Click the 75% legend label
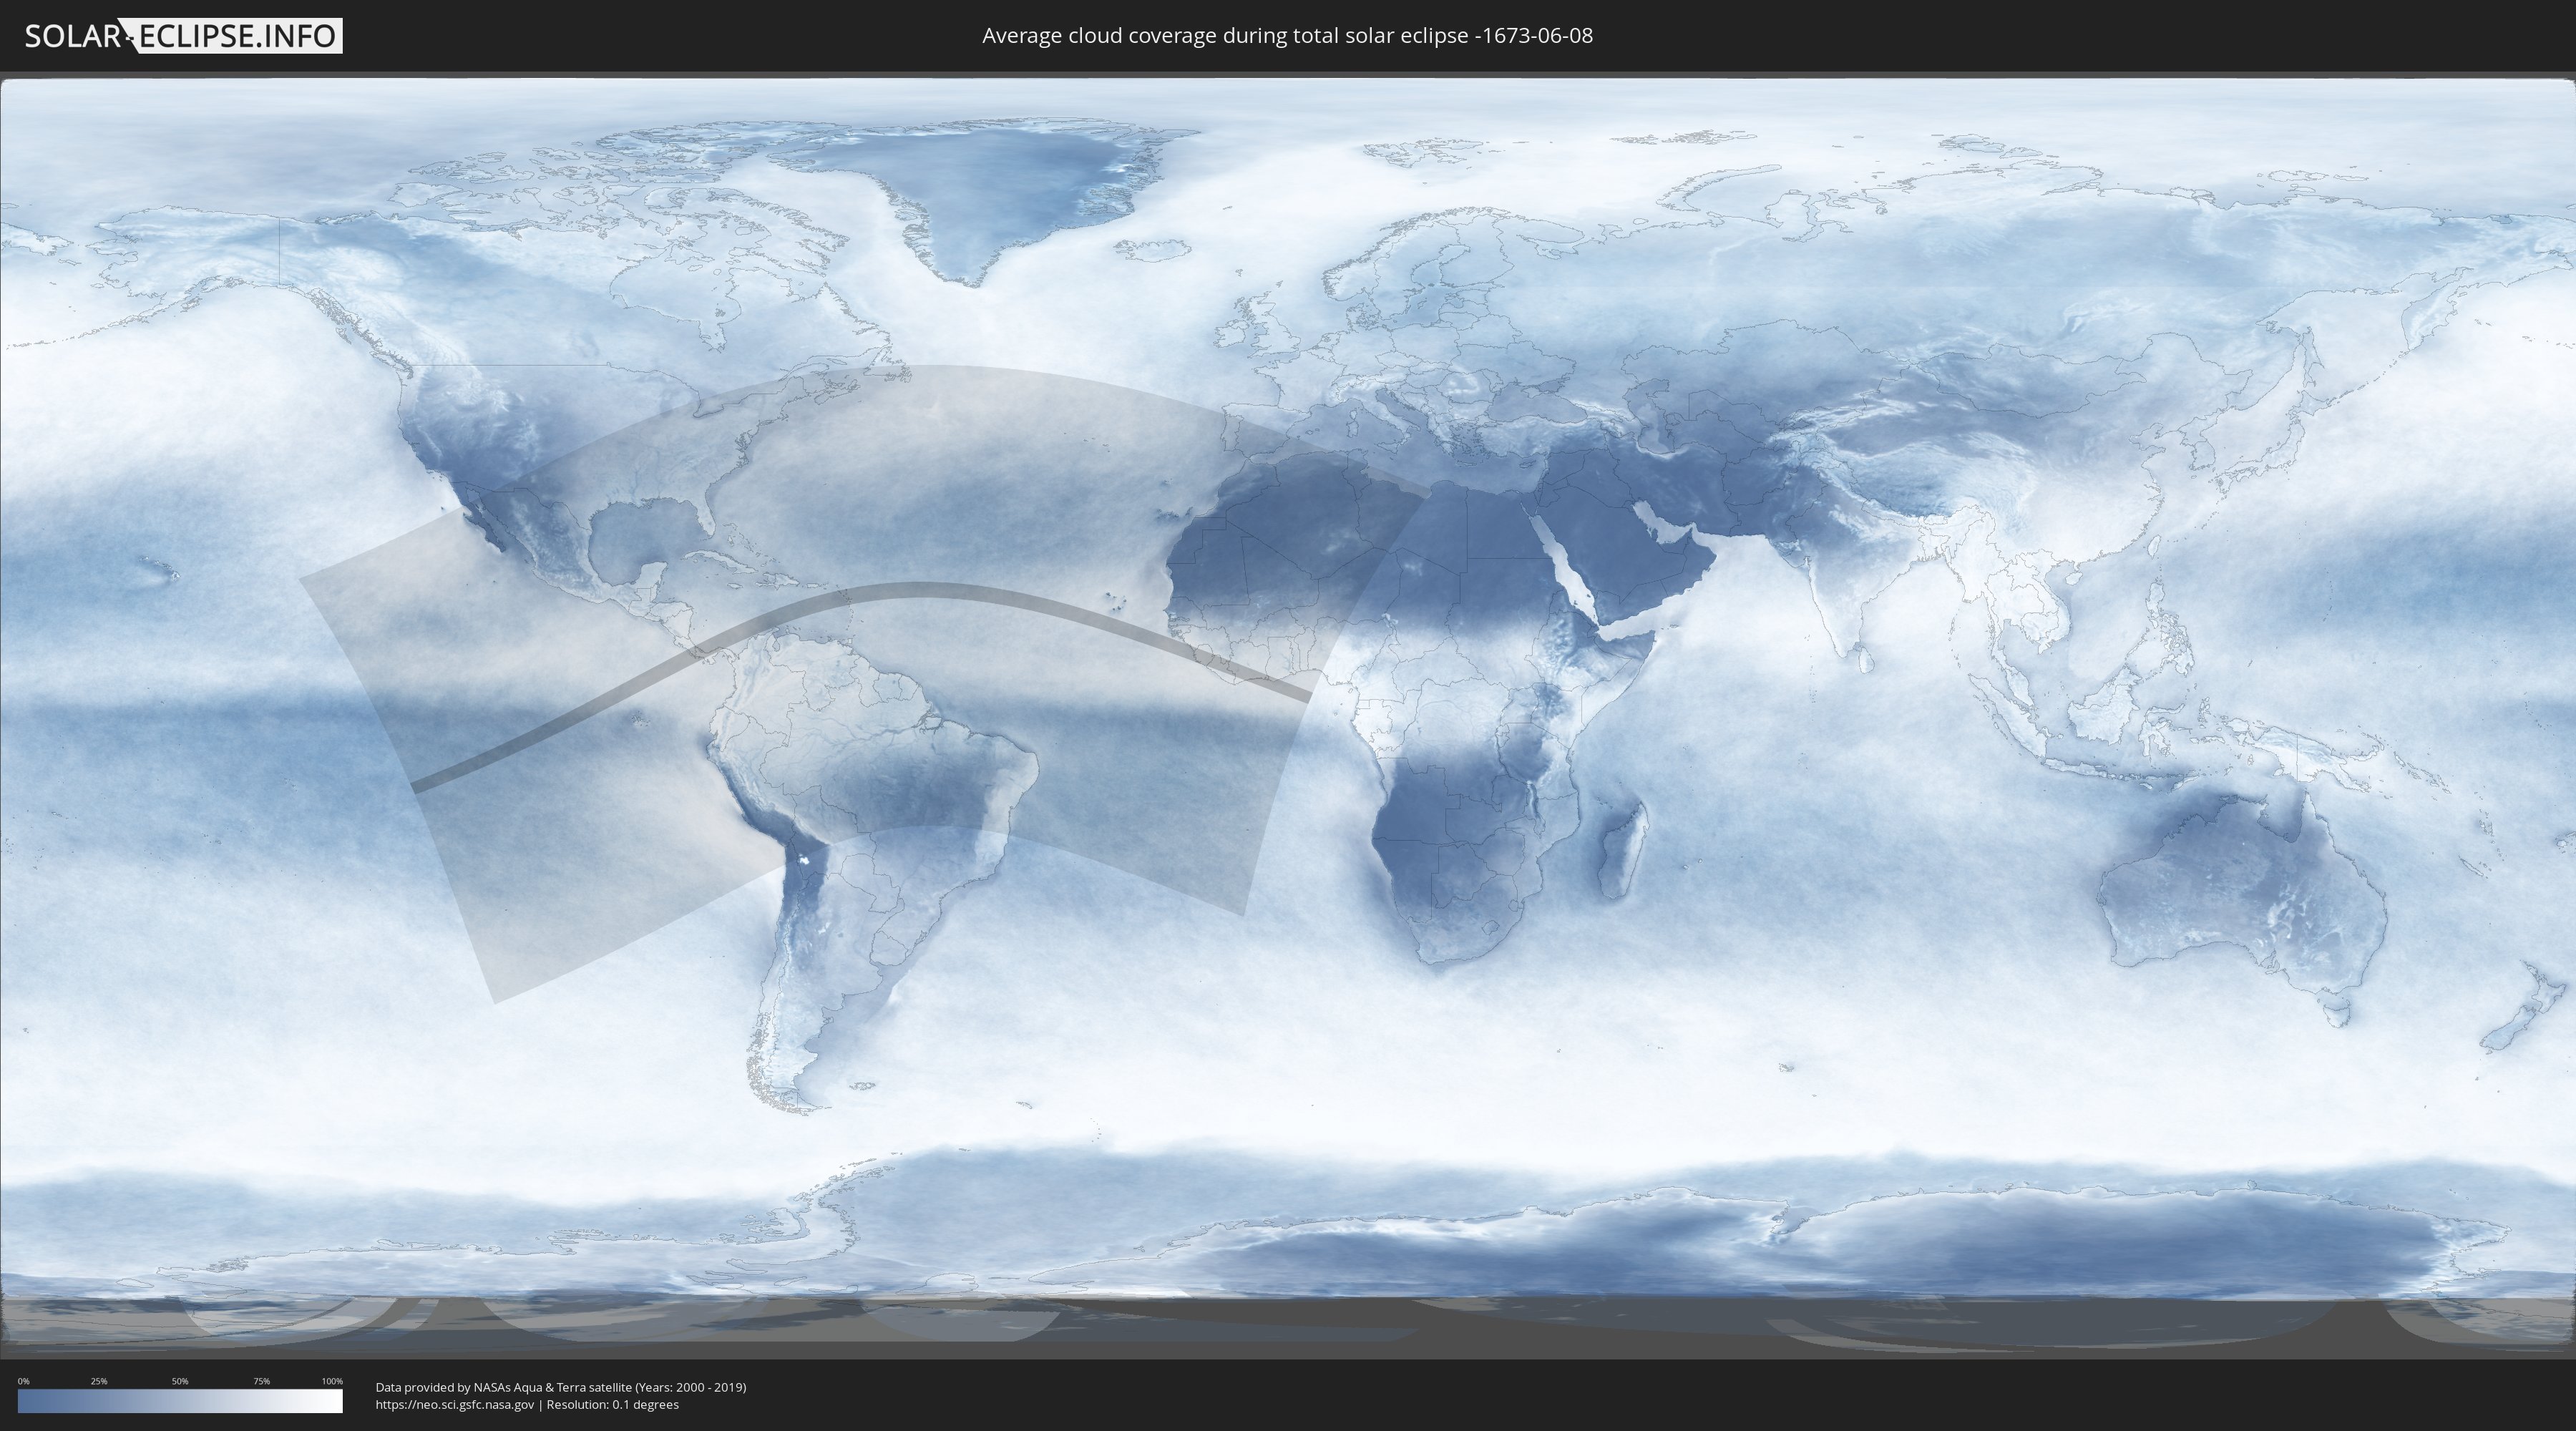The width and height of the screenshot is (2576, 1431). [261, 1381]
